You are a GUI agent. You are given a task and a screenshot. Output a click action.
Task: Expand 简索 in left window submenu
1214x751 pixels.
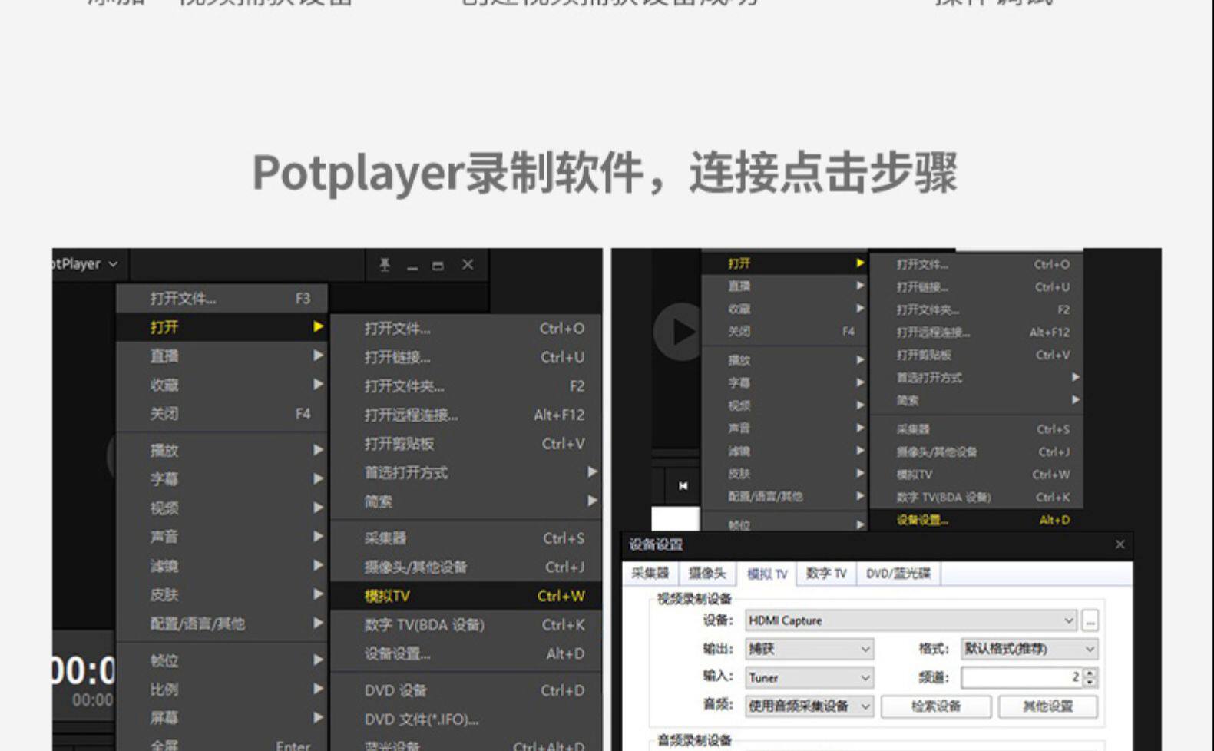coord(466,501)
